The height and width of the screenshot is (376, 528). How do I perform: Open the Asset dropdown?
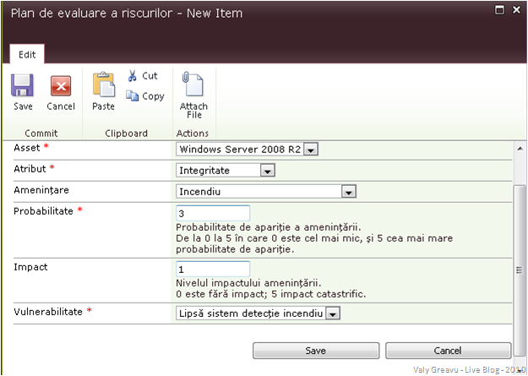310,150
